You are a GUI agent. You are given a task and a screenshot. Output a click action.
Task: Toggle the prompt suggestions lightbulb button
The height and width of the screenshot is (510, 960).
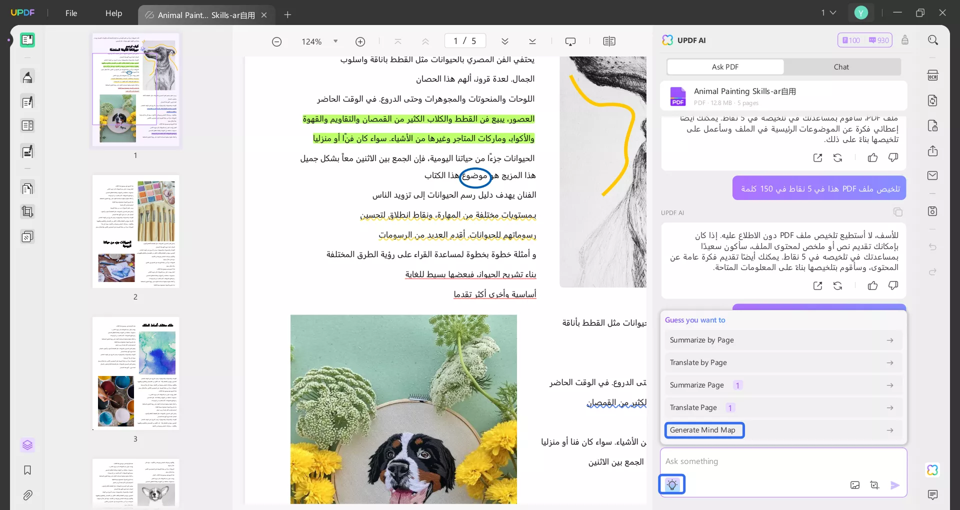(x=672, y=484)
